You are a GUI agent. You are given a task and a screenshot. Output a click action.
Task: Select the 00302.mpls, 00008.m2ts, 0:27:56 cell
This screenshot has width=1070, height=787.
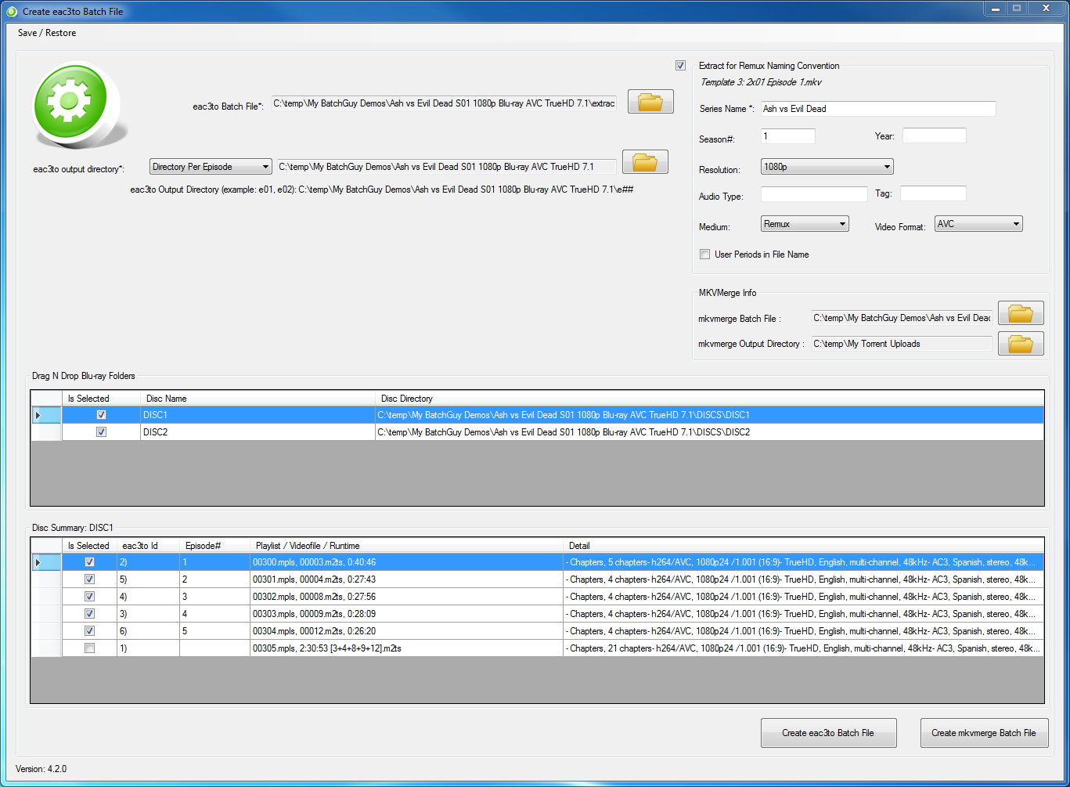406,597
